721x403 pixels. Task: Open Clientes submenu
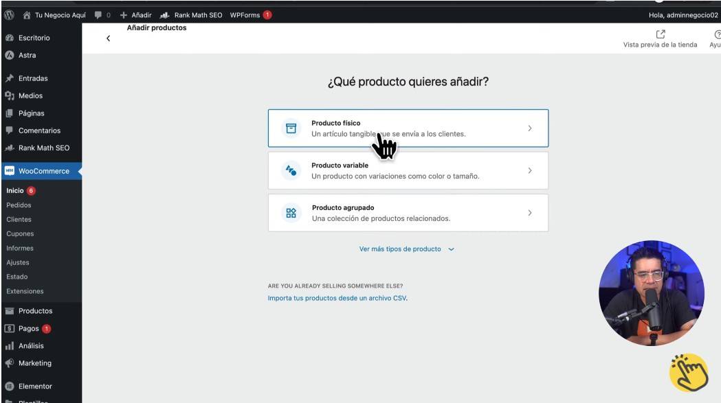pos(19,219)
